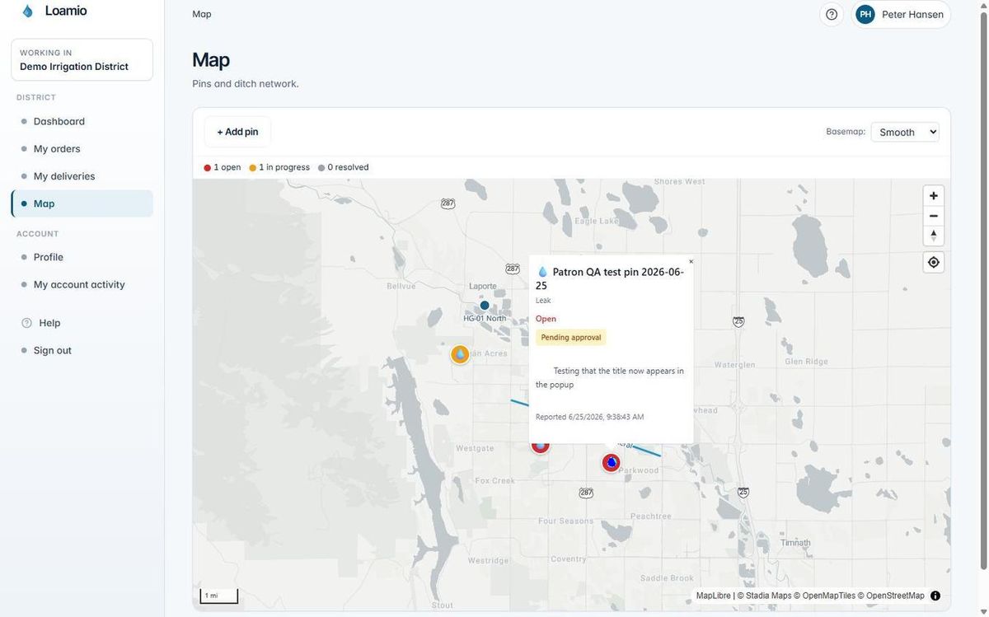The width and height of the screenshot is (989, 617).
Task: Click the Map breadcrumb at top
Action: [202, 14]
